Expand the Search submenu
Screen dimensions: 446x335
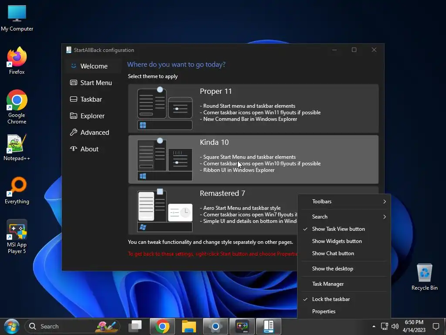click(344, 217)
